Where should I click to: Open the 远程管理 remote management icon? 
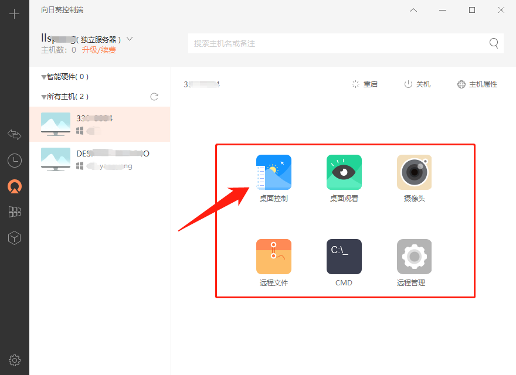(x=414, y=257)
